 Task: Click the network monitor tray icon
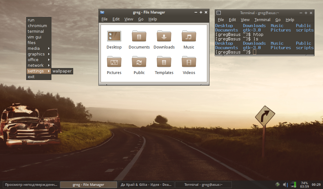coord(293,185)
